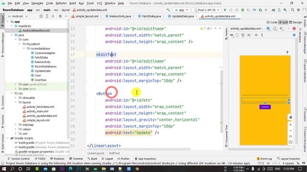The image size is (307, 172).
Task: Toggle the Resource Manager tool window
Action: click(2, 45)
